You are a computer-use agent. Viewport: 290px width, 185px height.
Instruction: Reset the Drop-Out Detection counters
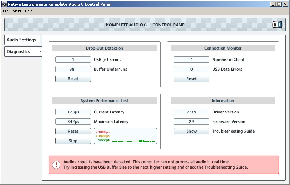(x=73, y=79)
